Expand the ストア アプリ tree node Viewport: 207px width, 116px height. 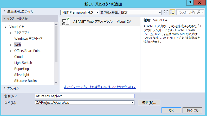click(11, 33)
